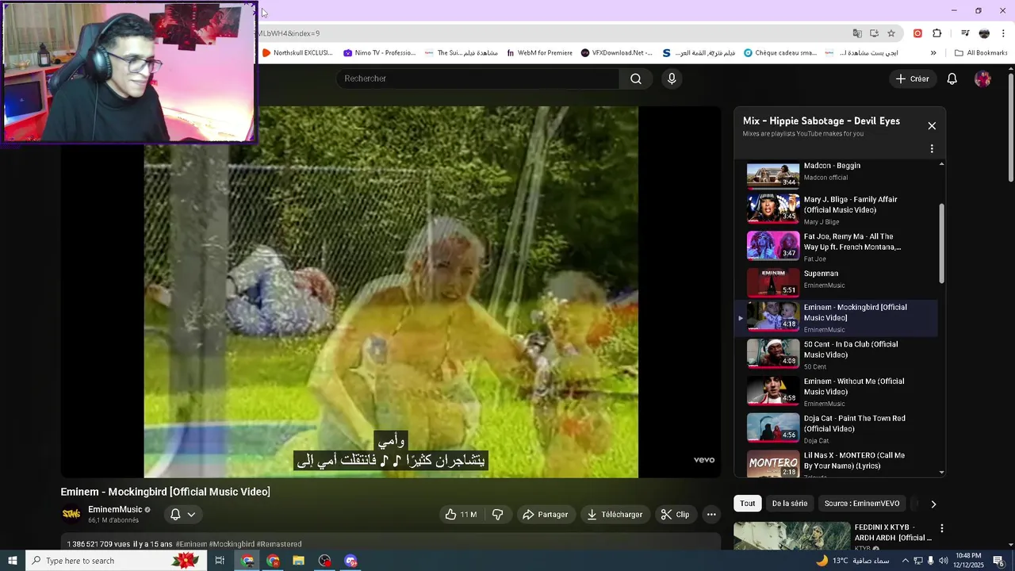Play Eminem - Without Me in playlist
The width and height of the screenshot is (1015, 571).
point(836,392)
